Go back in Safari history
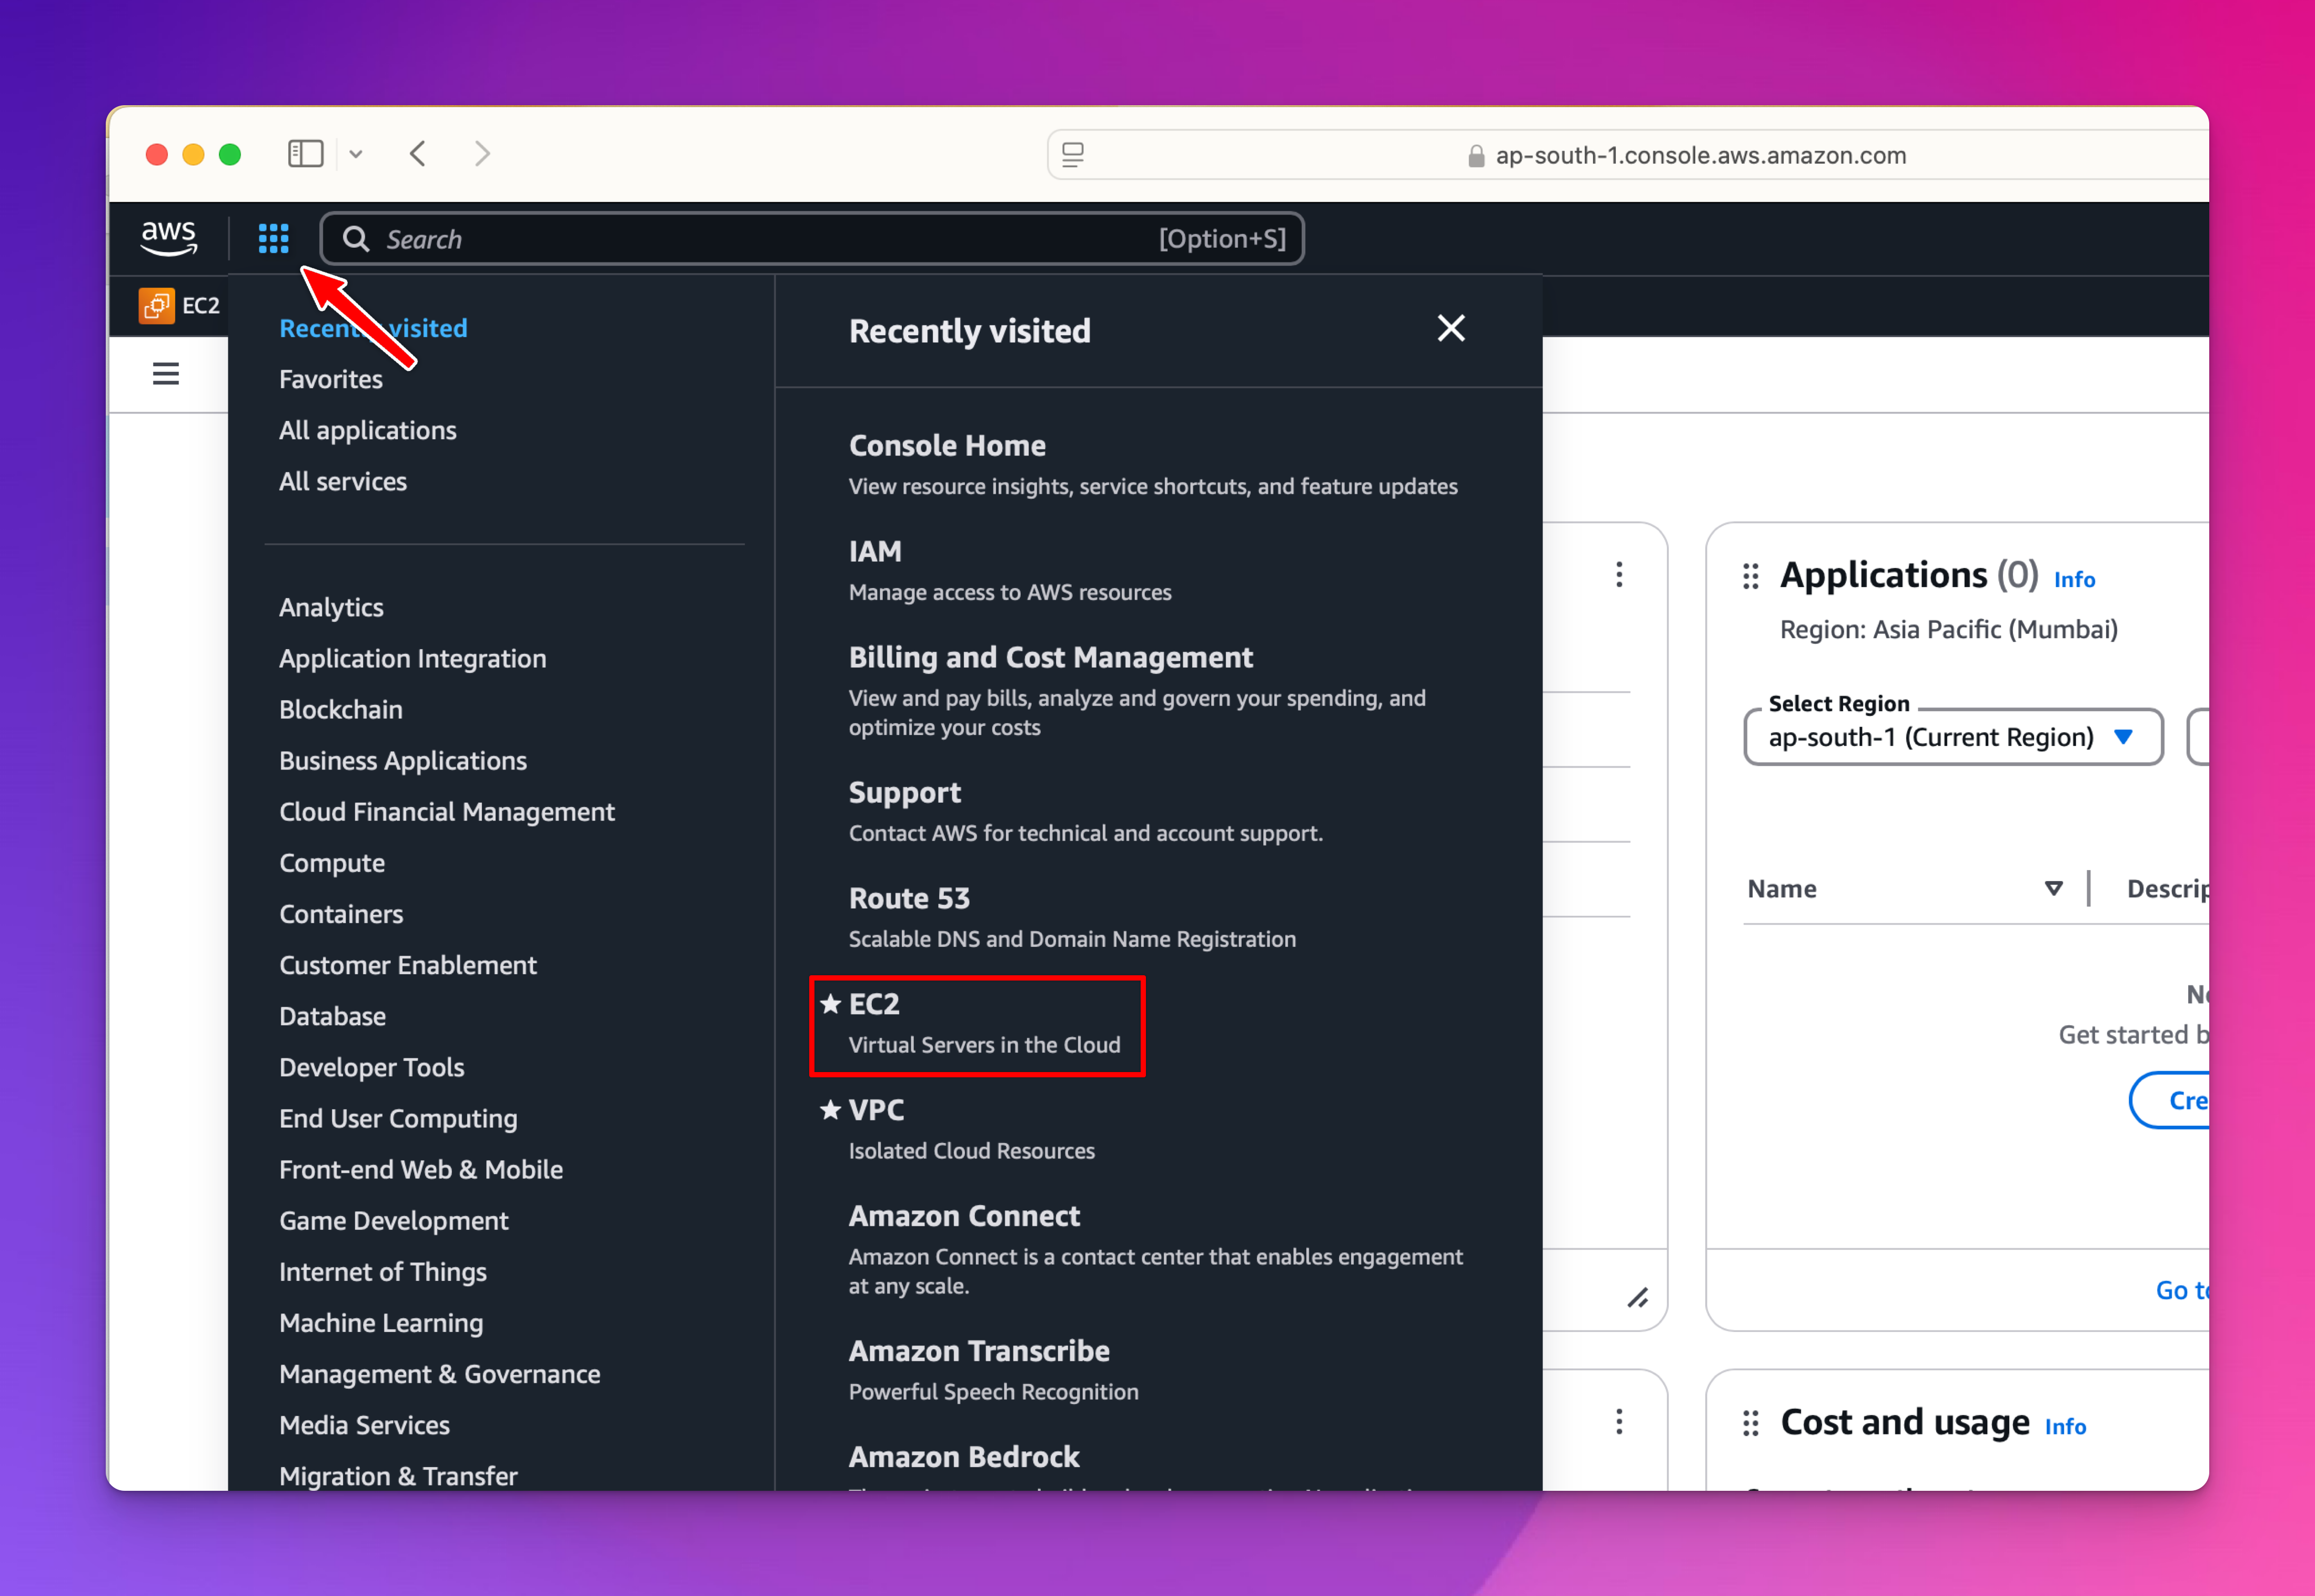Image resolution: width=2315 pixels, height=1596 pixels. point(418,154)
